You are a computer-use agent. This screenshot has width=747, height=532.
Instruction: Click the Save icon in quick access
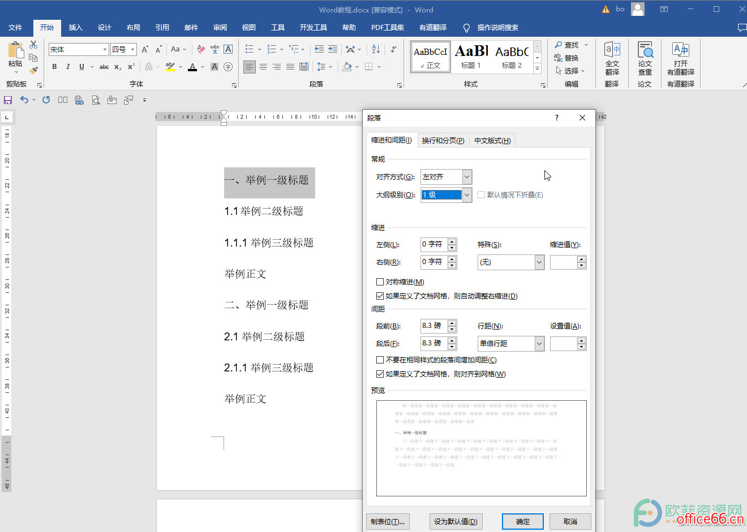point(8,100)
